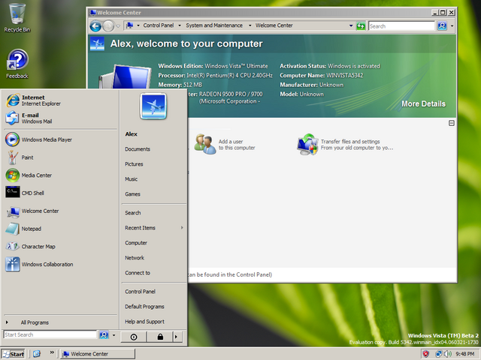Click the 9:48 PM clock
Viewport: 481px width, 360px height.
(465, 354)
